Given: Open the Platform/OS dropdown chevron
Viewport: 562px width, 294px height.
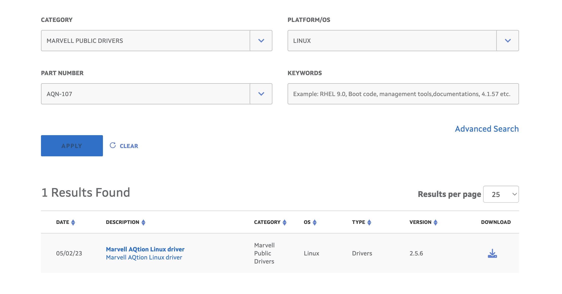Looking at the screenshot, I should [508, 41].
